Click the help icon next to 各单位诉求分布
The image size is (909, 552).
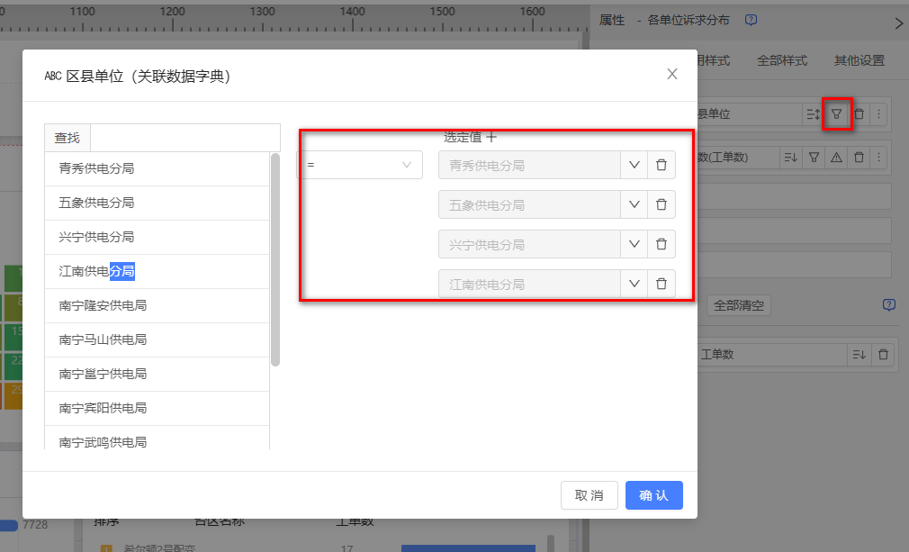751,20
